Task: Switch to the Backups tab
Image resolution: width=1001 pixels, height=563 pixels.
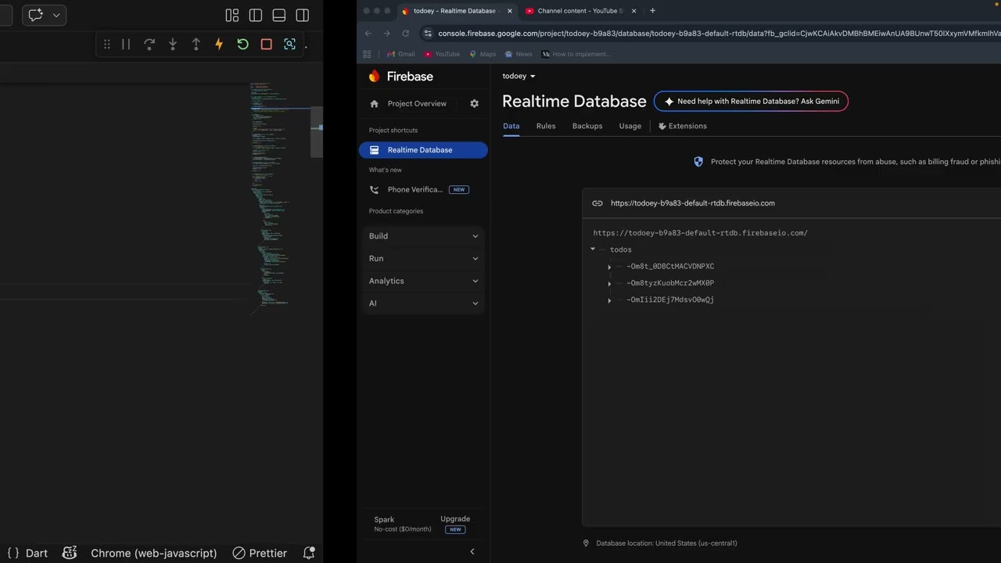Action: (x=587, y=126)
